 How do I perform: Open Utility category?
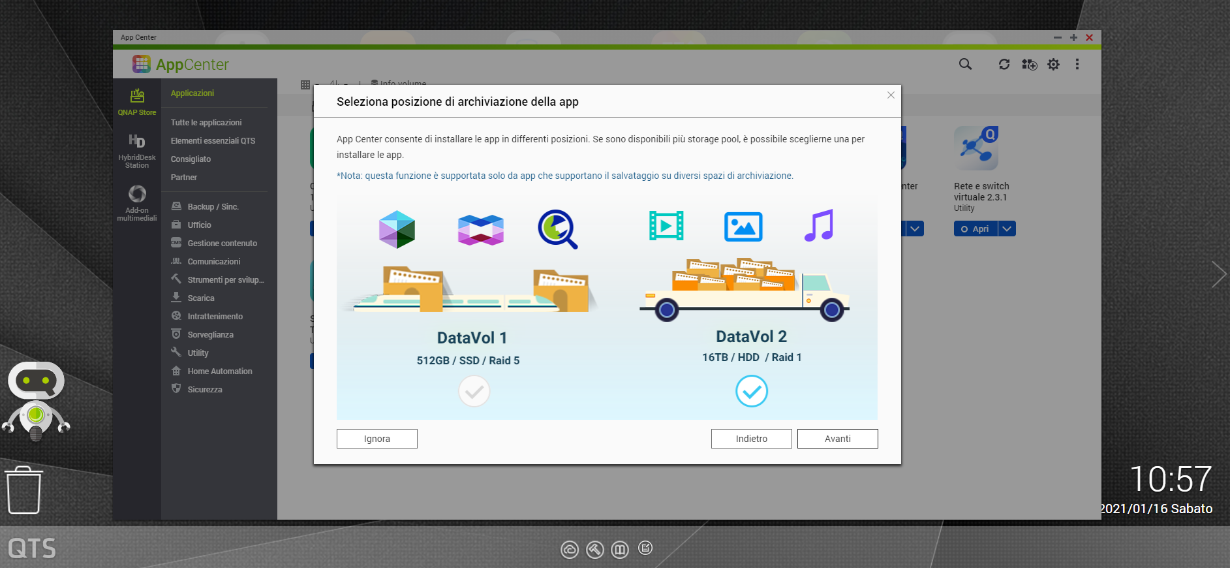pos(198,353)
